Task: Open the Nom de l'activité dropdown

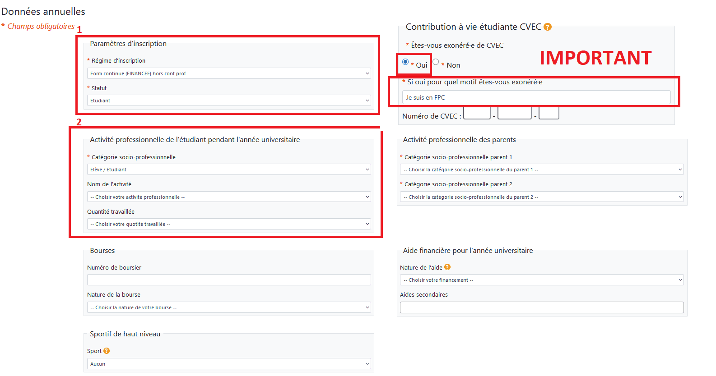Action: [229, 197]
